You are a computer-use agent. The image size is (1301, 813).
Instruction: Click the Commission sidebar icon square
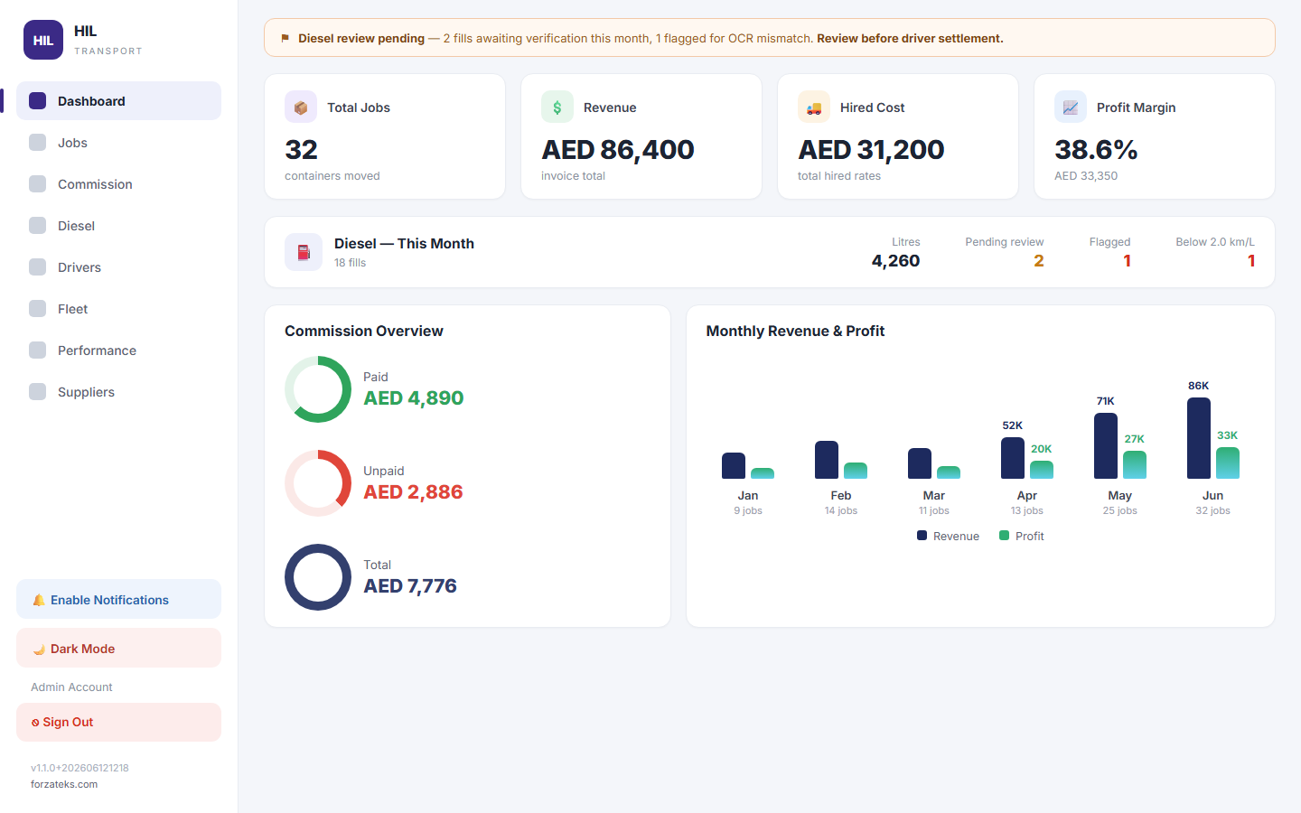click(x=37, y=183)
